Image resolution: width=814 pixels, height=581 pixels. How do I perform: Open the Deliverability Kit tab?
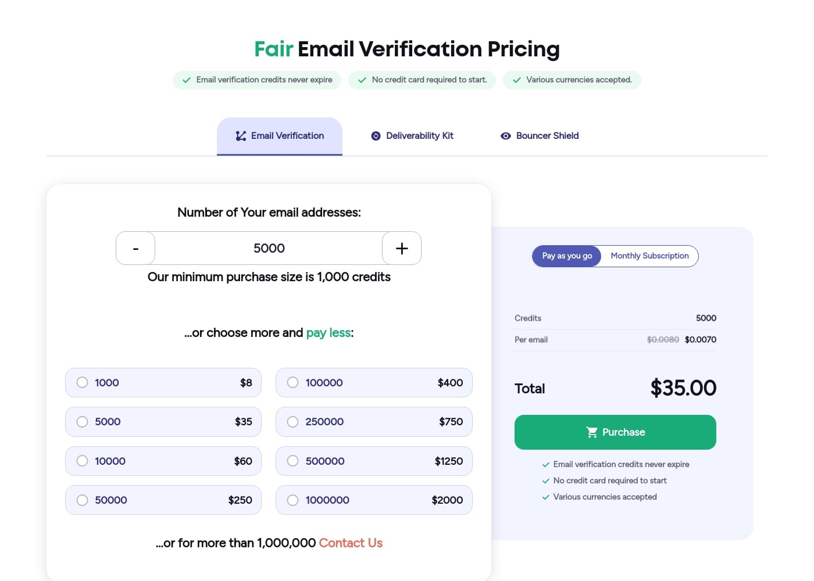tap(412, 135)
